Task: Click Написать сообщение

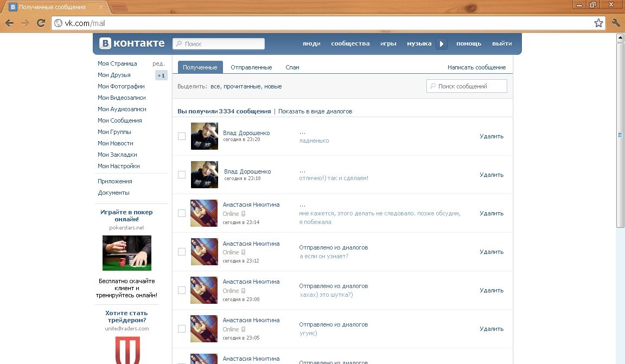Action: tap(476, 67)
